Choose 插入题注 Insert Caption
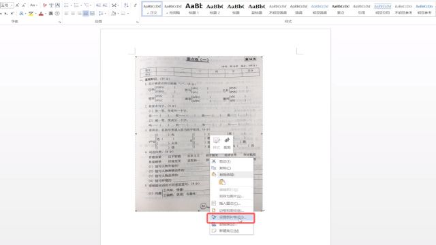The width and height of the screenshot is (436, 245). tap(232, 203)
